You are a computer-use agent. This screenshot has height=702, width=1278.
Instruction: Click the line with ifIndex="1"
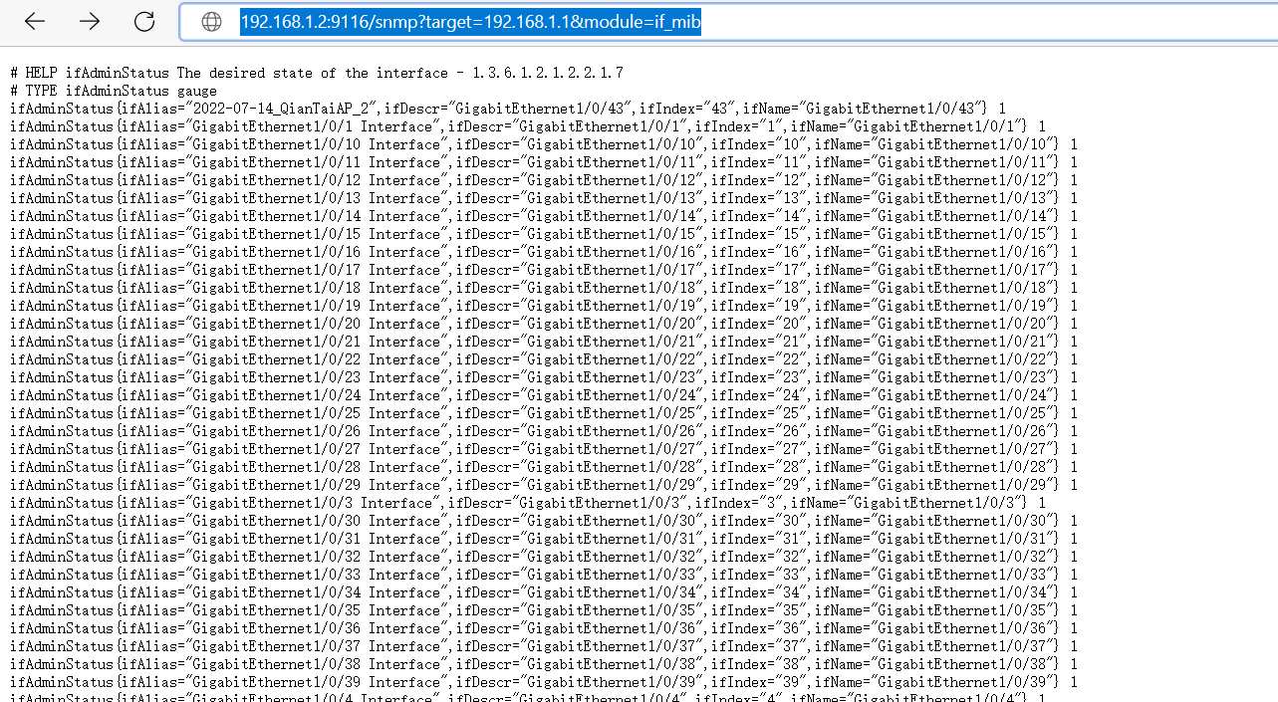pos(528,126)
